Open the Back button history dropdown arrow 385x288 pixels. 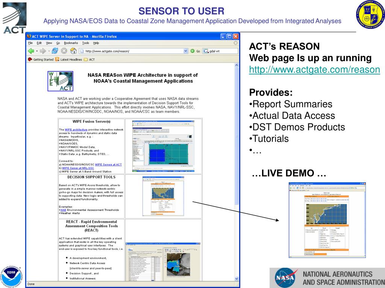(x=37, y=51)
